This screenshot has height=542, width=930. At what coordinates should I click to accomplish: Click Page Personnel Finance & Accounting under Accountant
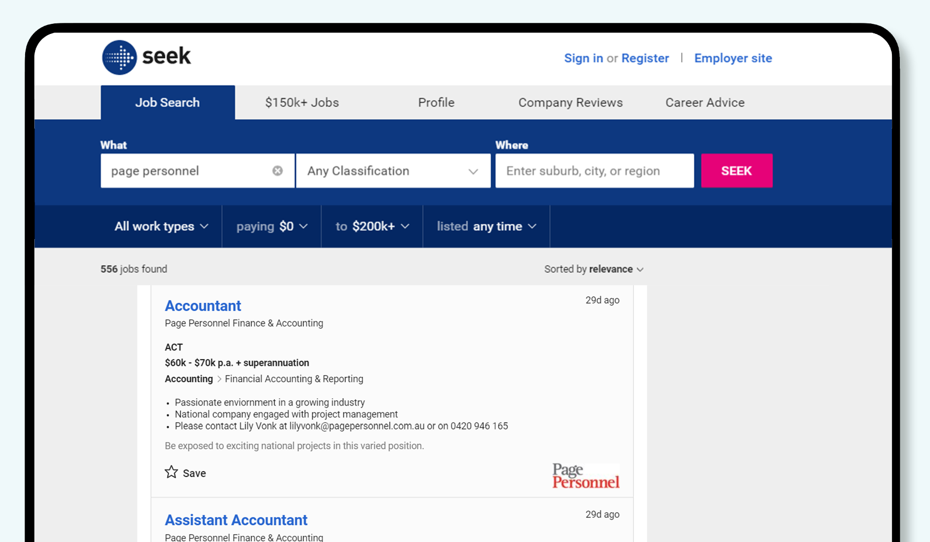click(x=244, y=323)
